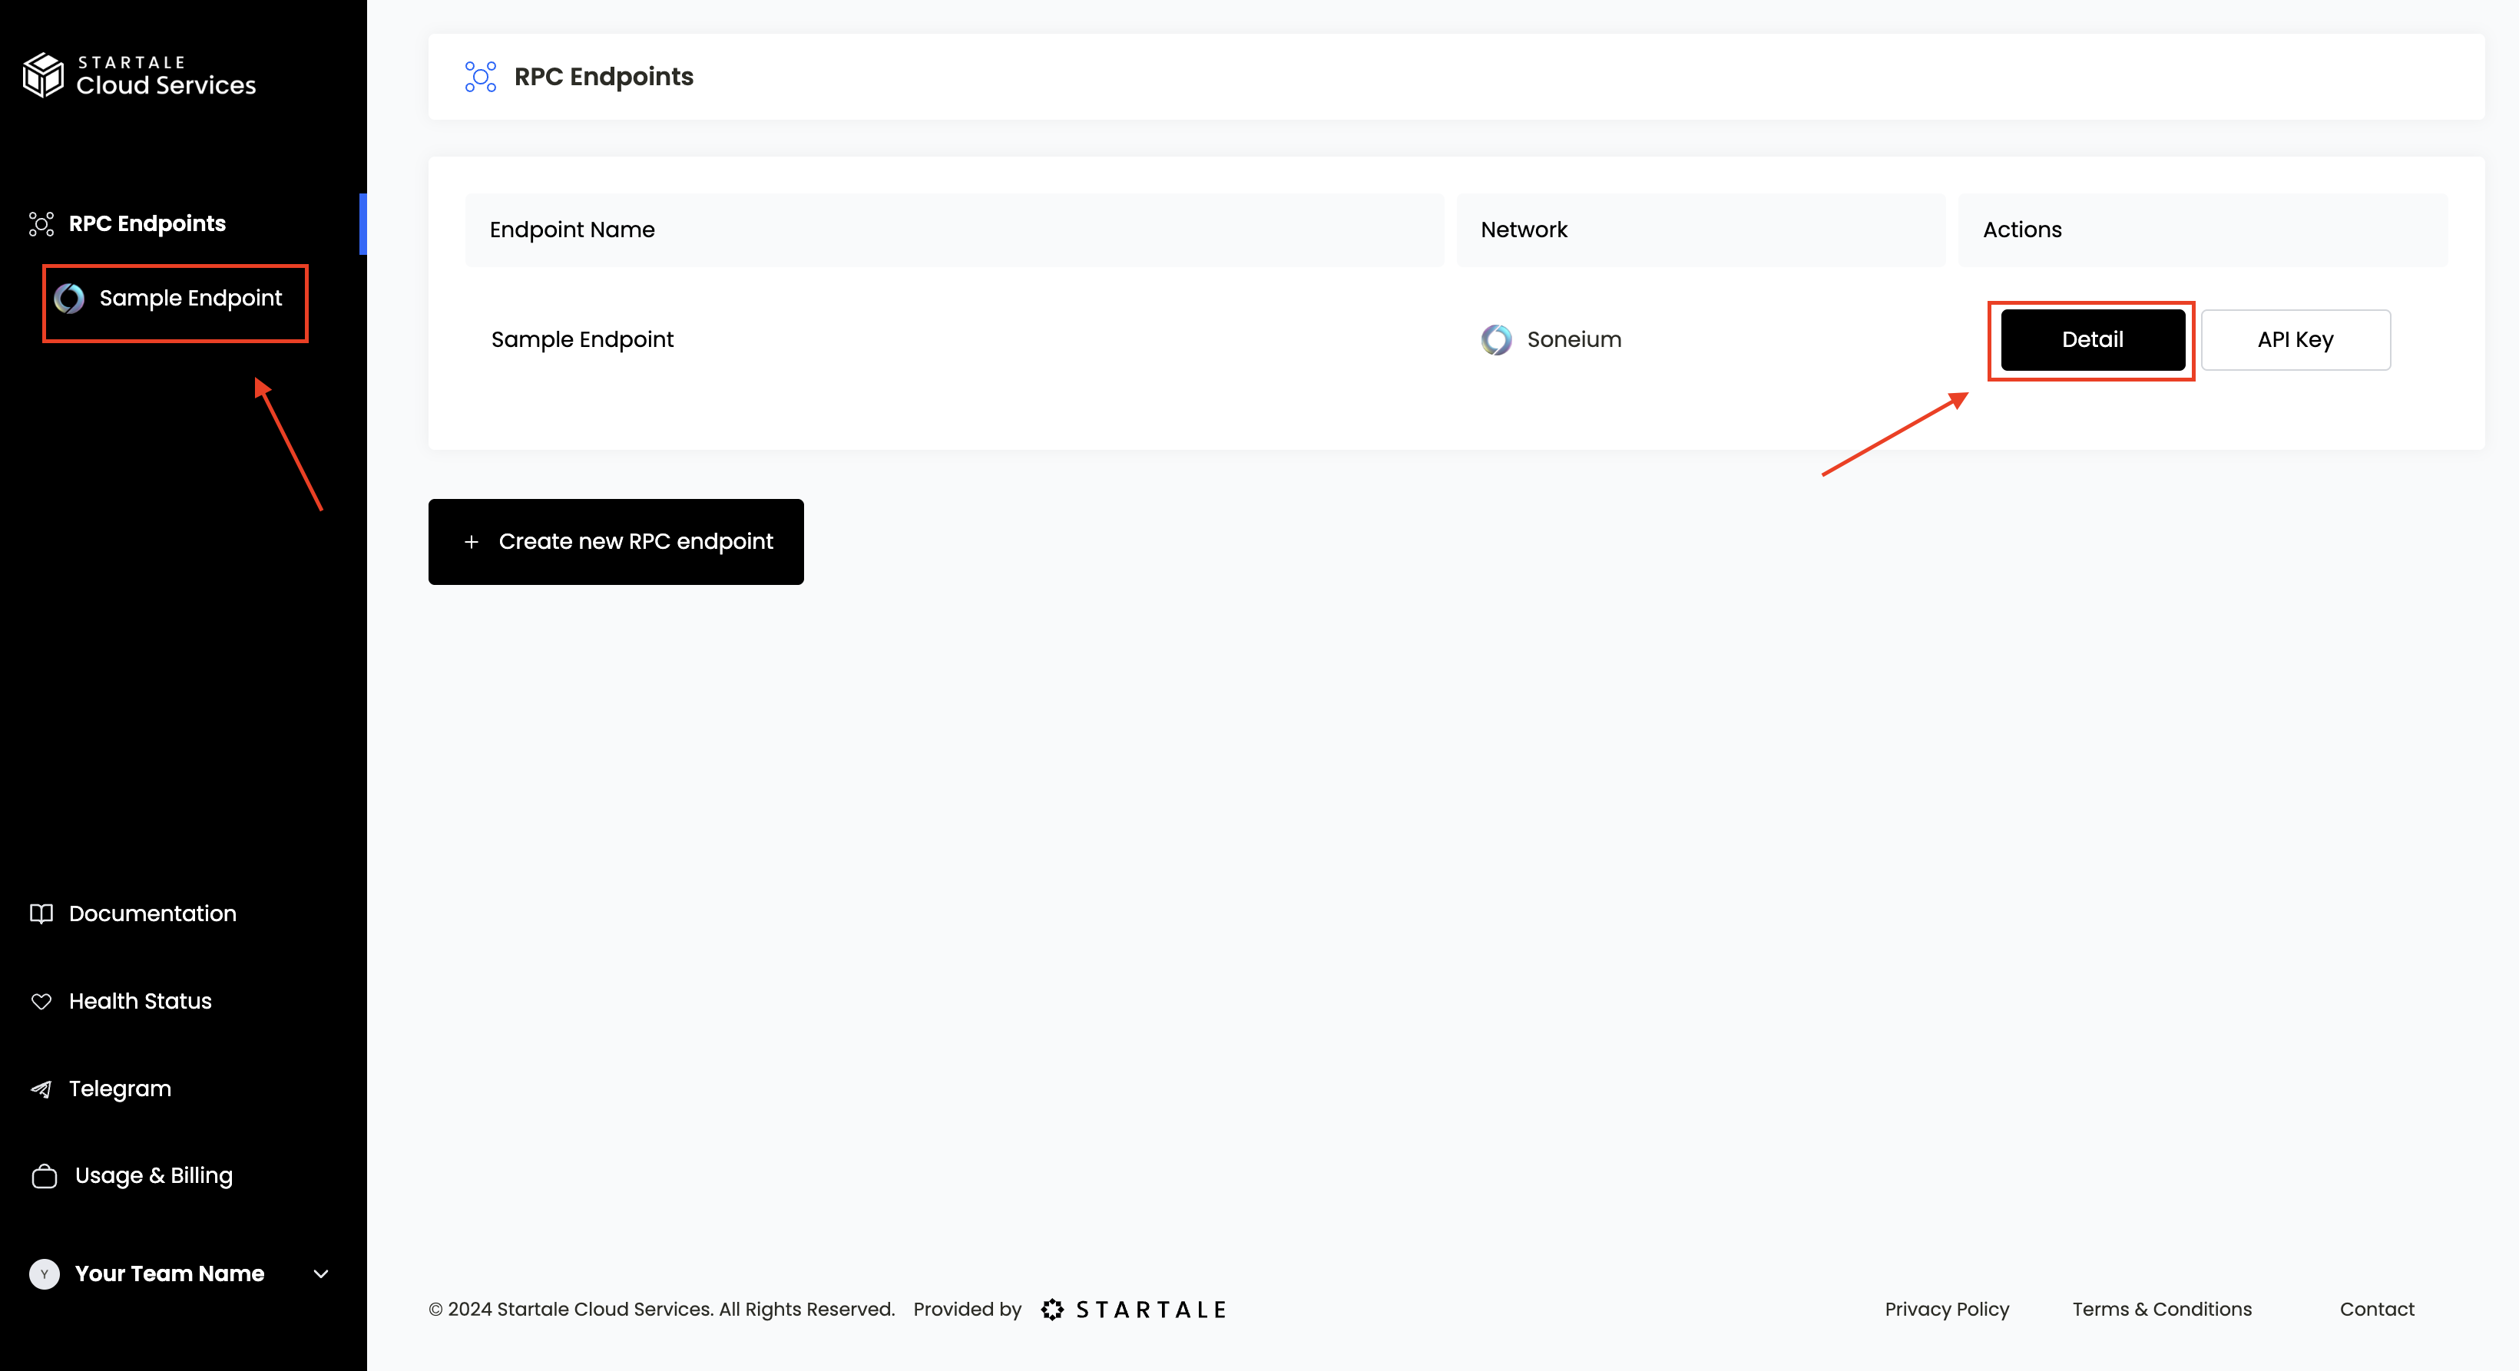Click the Soneium network logo in table
The image size is (2519, 1371).
pos(1496,339)
